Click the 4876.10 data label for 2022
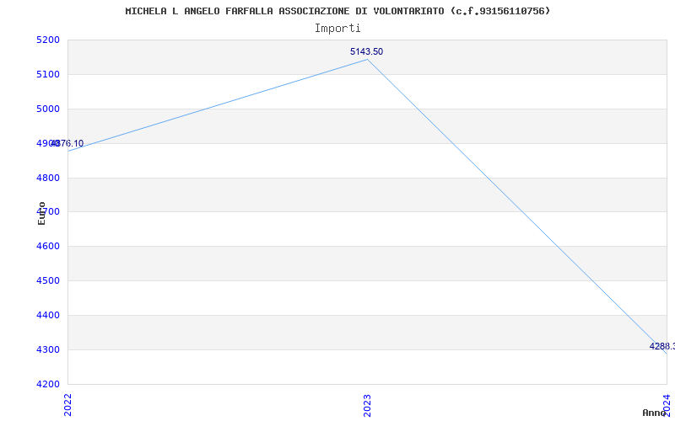 click(x=67, y=143)
